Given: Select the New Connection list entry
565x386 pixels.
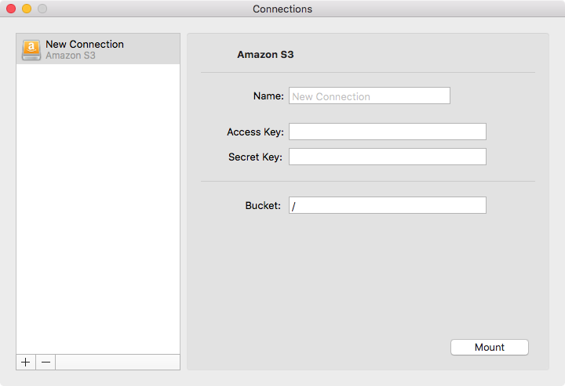Looking at the screenshot, I should [98, 49].
